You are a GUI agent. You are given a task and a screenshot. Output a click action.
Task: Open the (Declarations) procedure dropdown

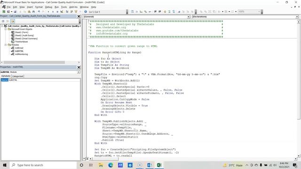click(x=297, y=17)
